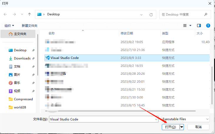Click the search magnifier icon
Viewport: 215px width, 134px height.
tap(206, 14)
